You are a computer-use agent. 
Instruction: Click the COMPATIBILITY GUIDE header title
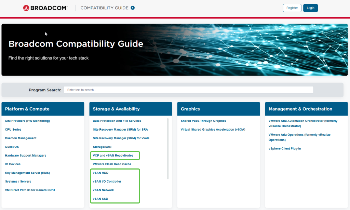point(105,8)
